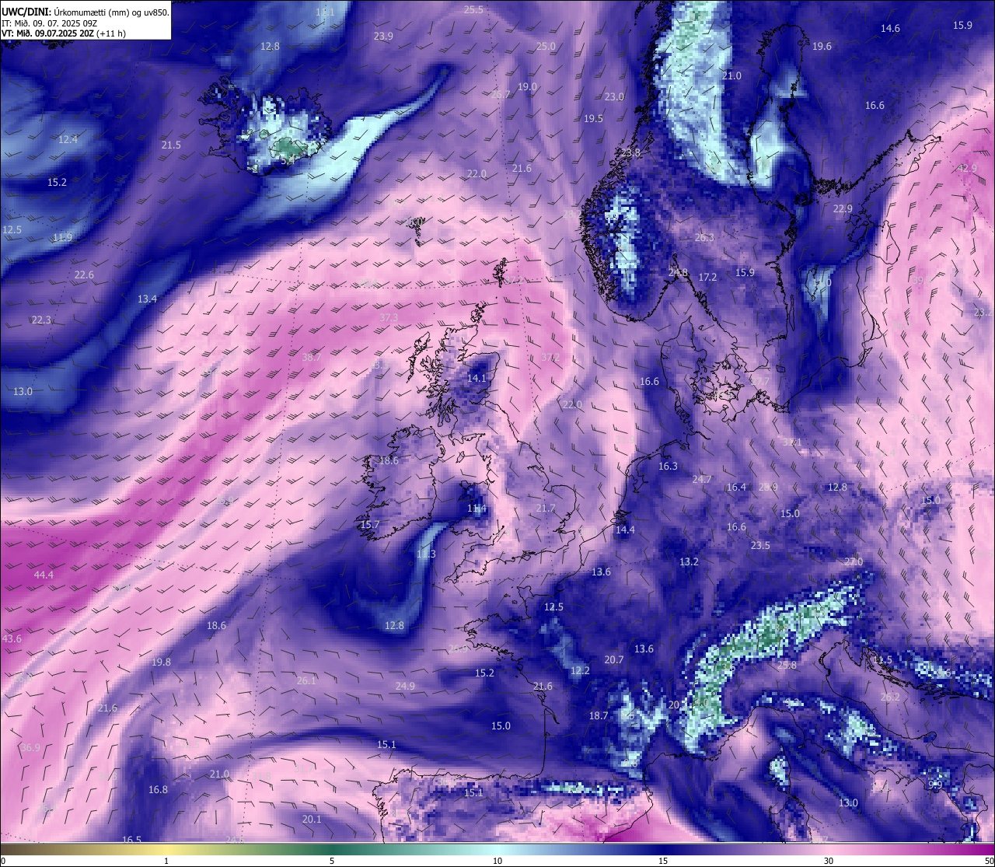Click the 11.9 value at the left side

[x=62, y=237]
